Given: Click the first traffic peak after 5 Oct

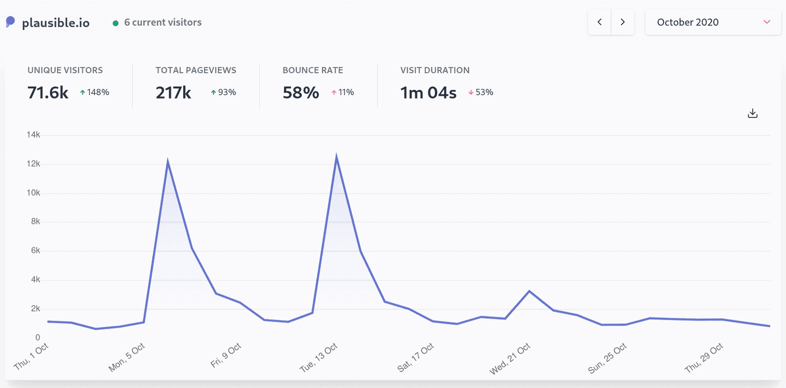Looking at the screenshot, I should (x=168, y=162).
